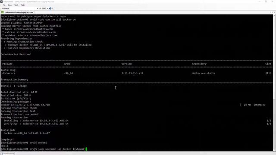This screenshot has height=155, width=276.
Task: Click 'sudo usermod -aG docker' command text
Action: pyautogui.click(x=55, y=149)
